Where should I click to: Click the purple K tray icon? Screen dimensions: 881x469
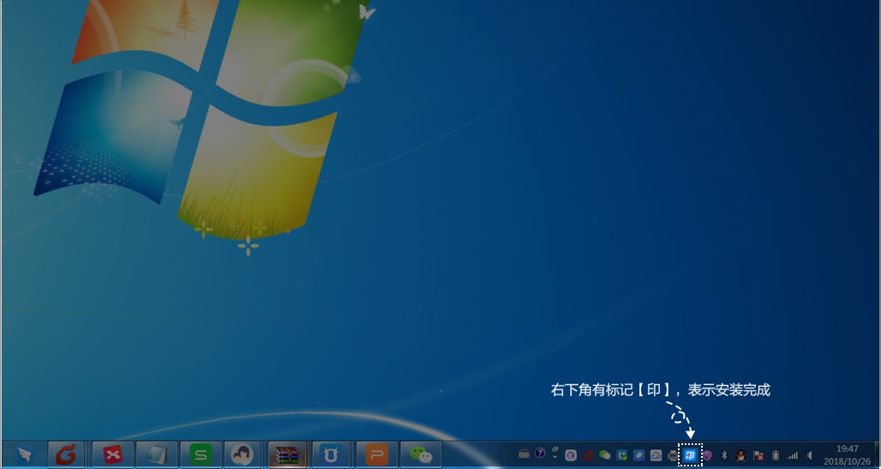571,455
